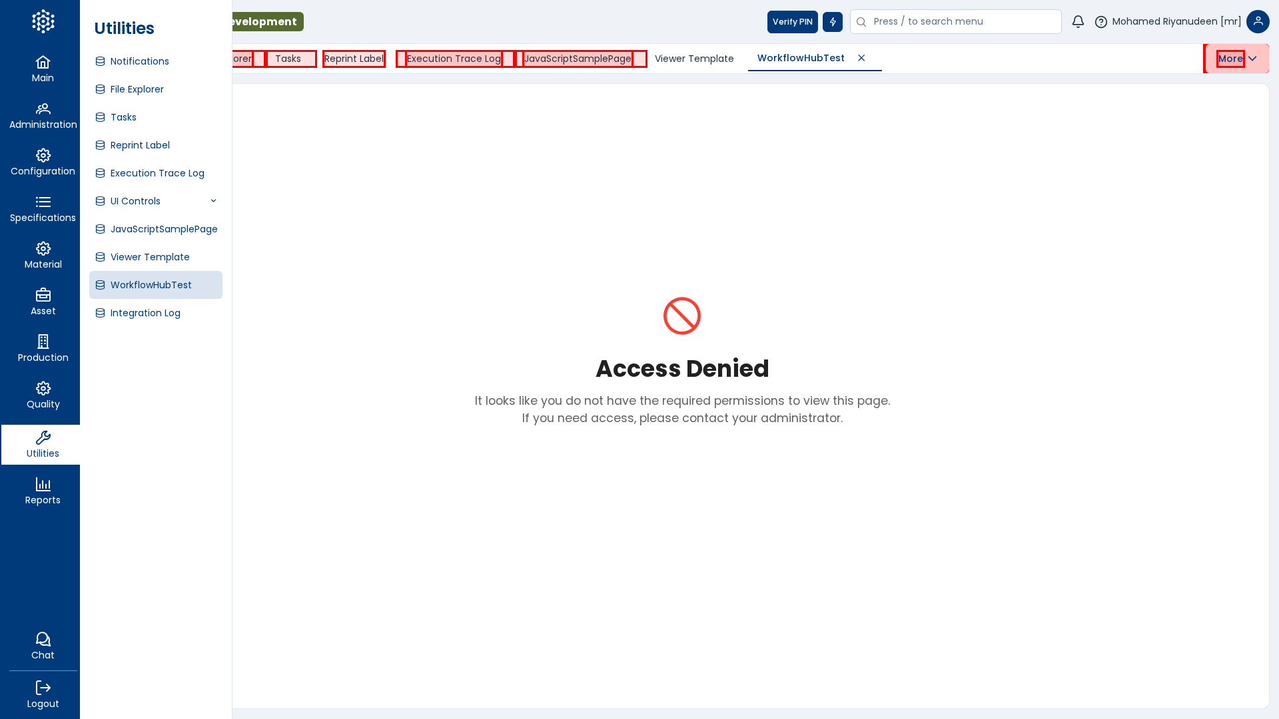Switch to the Reprint Label tab
This screenshot has height=719, width=1279.
pos(354,59)
